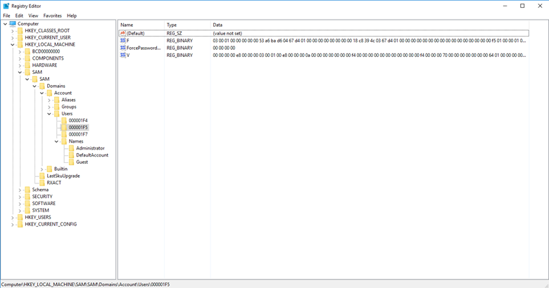Expand HKEY_USERS node arrow
The image size is (549, 288).
point(13,217)
